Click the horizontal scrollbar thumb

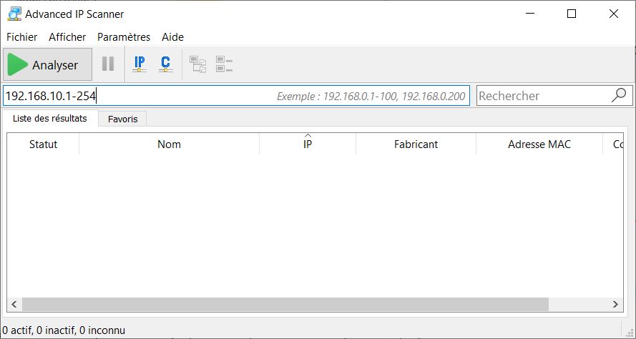point(285,304)
